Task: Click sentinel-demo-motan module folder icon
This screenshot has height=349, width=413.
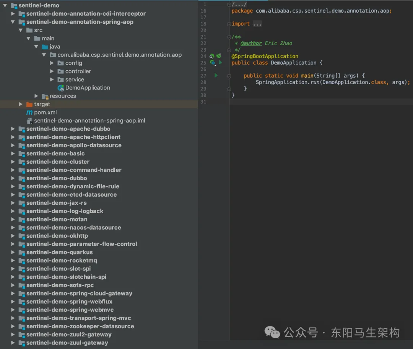Action: (22, 220)
